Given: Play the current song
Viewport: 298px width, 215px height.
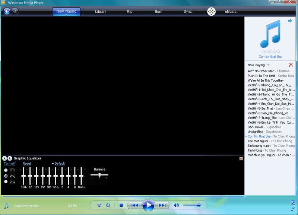Looking at the screenshot, I should click(148, 205).
